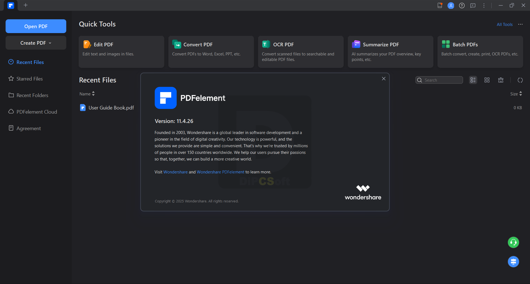Expand the Create PDF dropdown
The height and width of the screenshot is (284, 530).
click(x=36, y=43)
